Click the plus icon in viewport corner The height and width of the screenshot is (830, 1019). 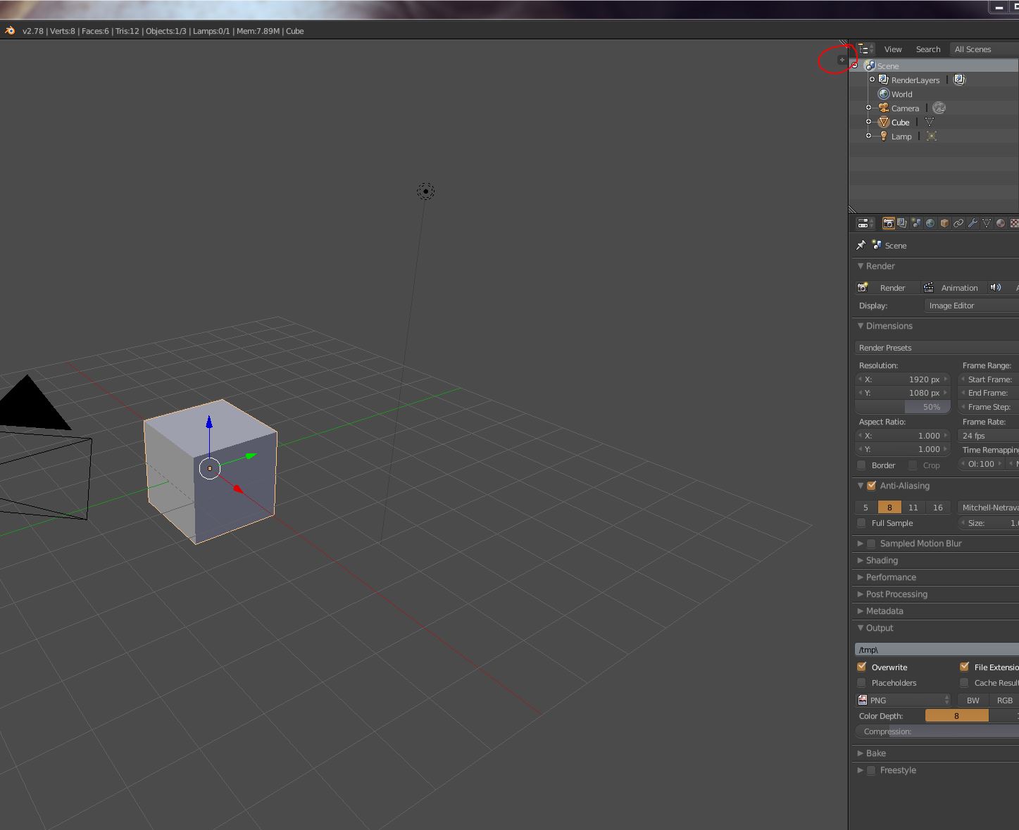(842, 60)
